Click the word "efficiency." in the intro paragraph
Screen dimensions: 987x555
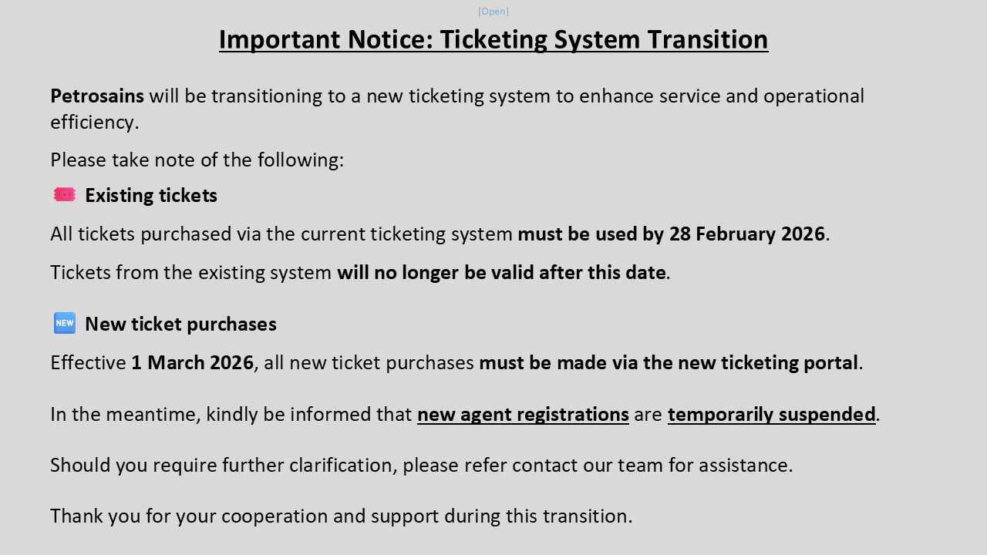pyautogui.click(x=95, y=122)
